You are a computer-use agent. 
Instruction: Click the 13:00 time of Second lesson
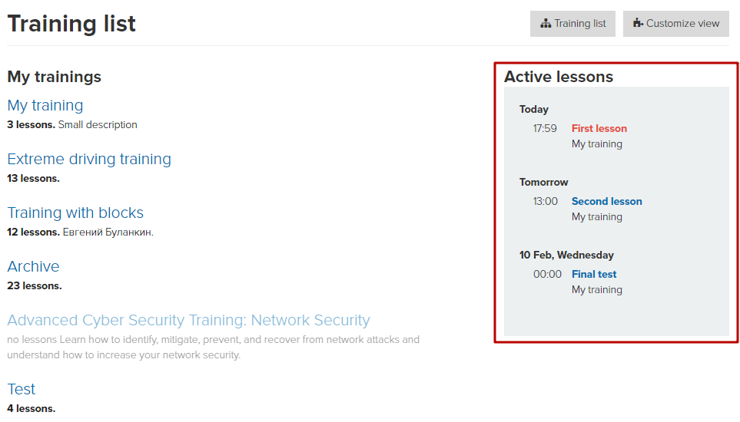click(546, 201)
